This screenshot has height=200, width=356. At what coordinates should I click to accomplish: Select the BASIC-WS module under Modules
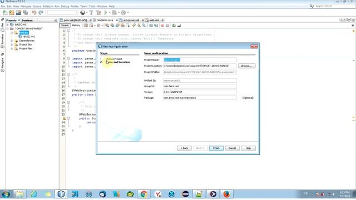click(x=29, y=37)
